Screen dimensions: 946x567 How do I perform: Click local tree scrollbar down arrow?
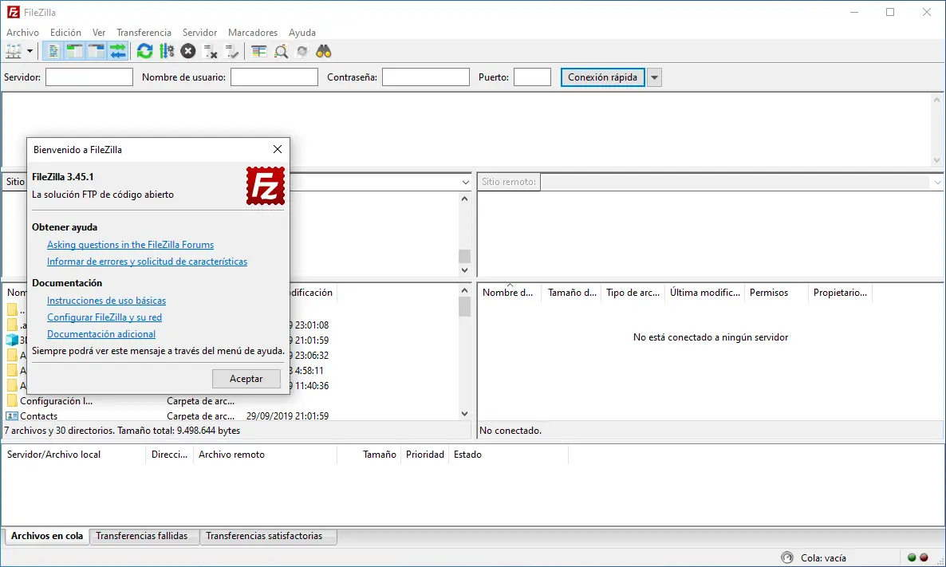464,270
